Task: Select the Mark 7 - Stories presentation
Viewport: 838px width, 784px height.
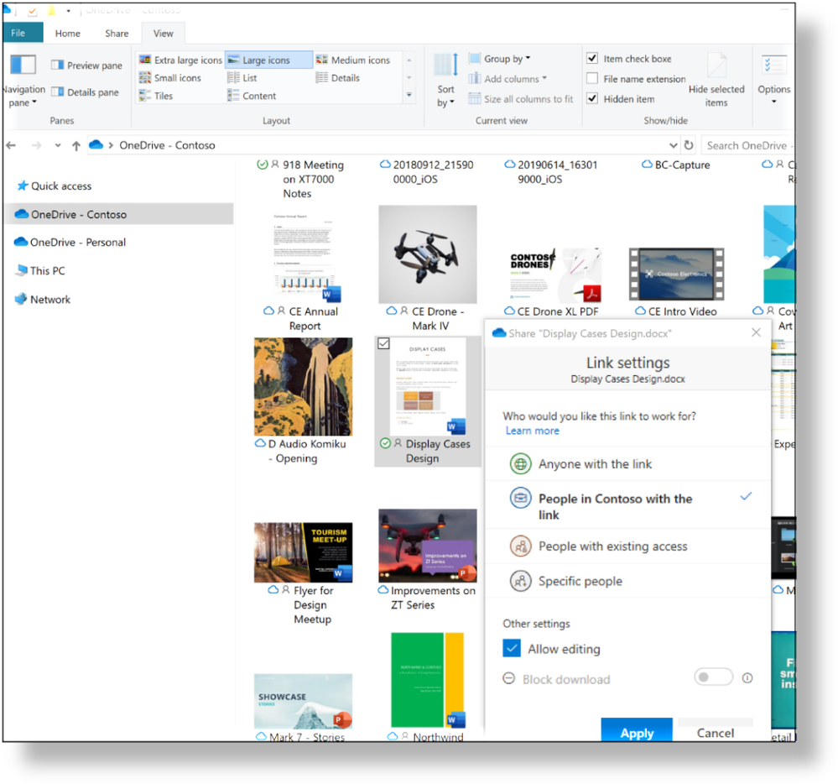Action: click(x=303, y=708)
